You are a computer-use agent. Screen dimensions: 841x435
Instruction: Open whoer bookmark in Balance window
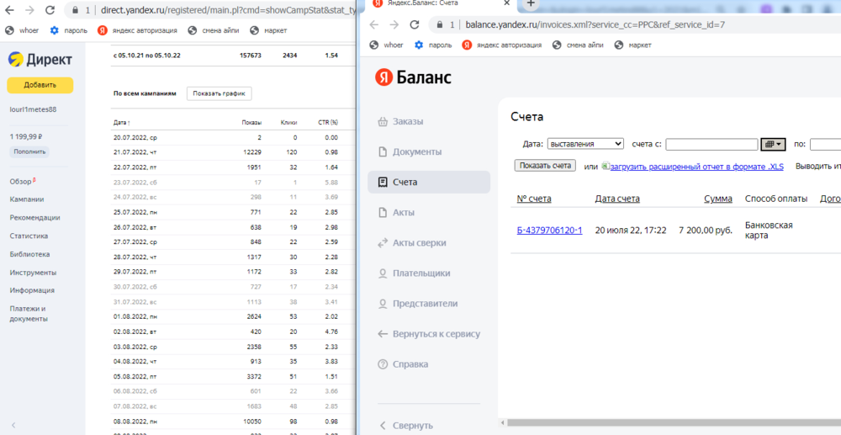[386, 45]
